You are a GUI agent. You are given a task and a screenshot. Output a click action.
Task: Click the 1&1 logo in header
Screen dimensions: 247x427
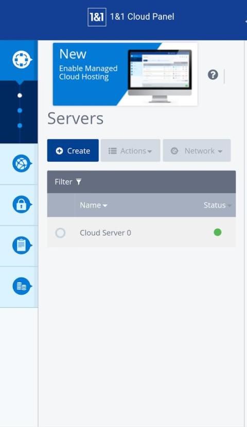pyautogui.click(x=97, y=17)
